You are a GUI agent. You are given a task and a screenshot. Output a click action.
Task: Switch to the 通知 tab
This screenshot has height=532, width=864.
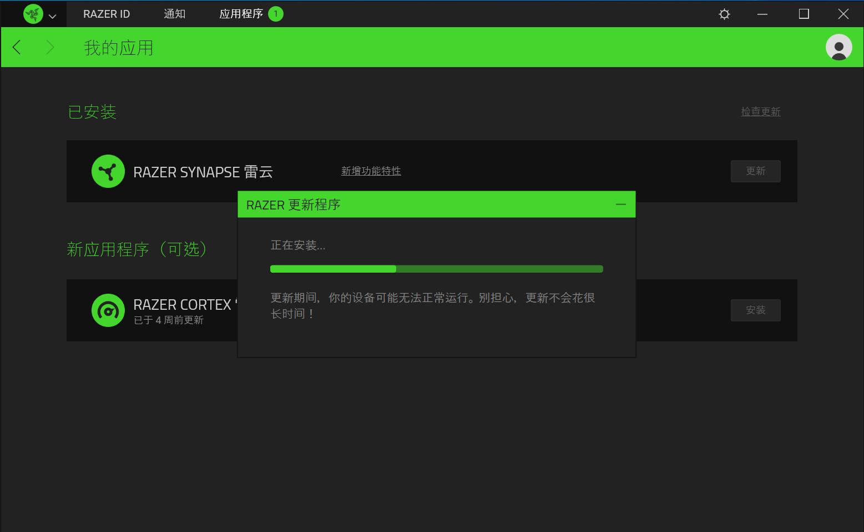coord(174,14)
